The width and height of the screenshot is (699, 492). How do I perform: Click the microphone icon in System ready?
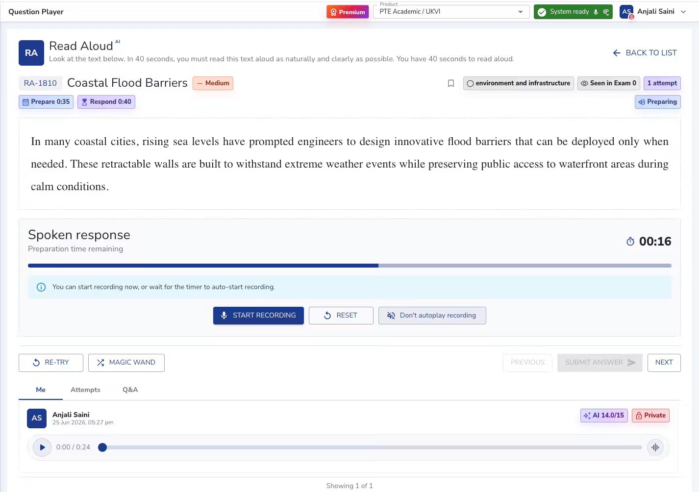click(x=596, y=12)
